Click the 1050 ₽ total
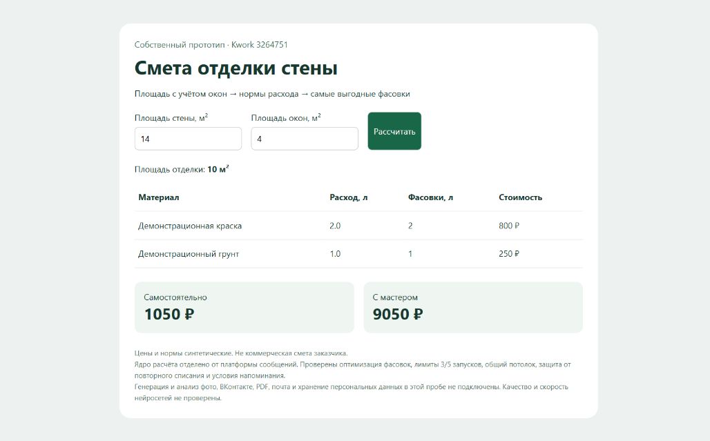 tap(169, 314)
